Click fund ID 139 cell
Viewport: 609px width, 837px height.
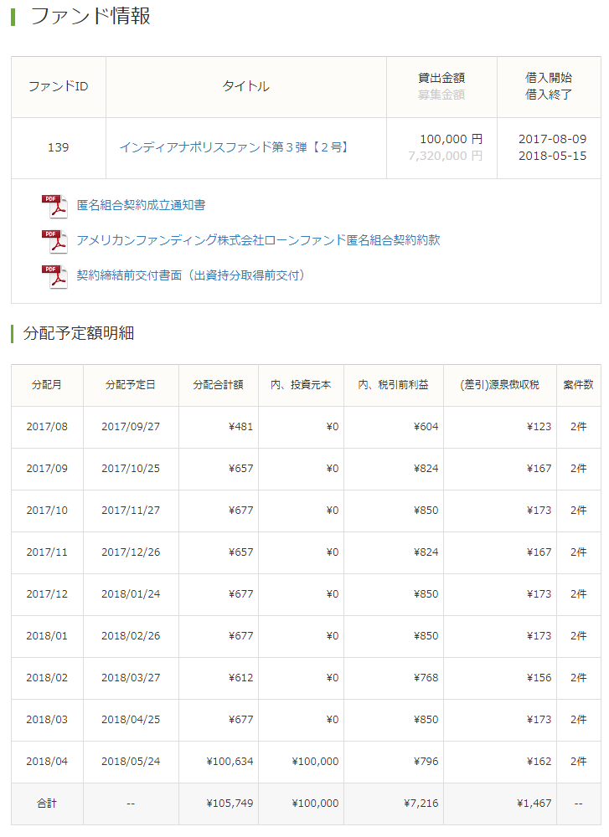(59, 147)
